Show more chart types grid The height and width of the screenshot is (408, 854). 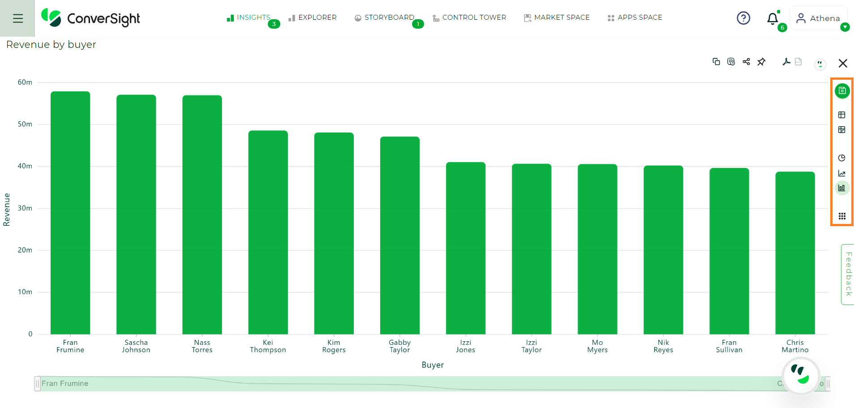842,216
